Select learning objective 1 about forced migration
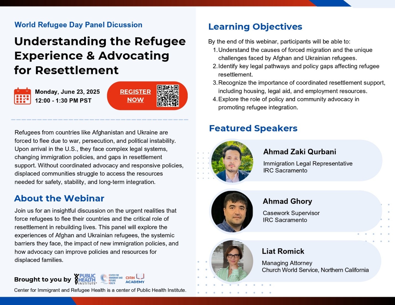 (295, 54)
